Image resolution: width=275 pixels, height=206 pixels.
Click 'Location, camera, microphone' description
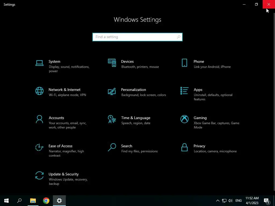215,151
